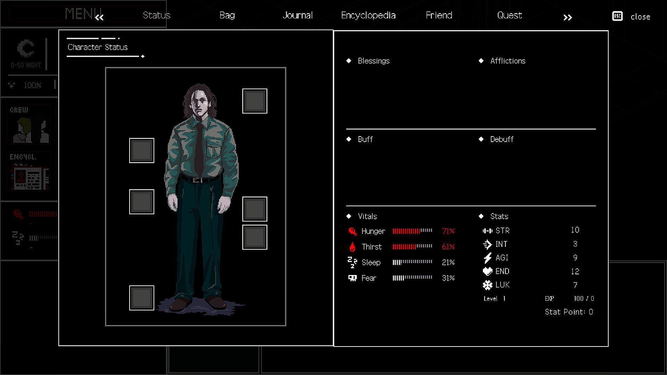Click the Thirst flame icon
Viewport: 667px width, 375px height.
point(352,247)
